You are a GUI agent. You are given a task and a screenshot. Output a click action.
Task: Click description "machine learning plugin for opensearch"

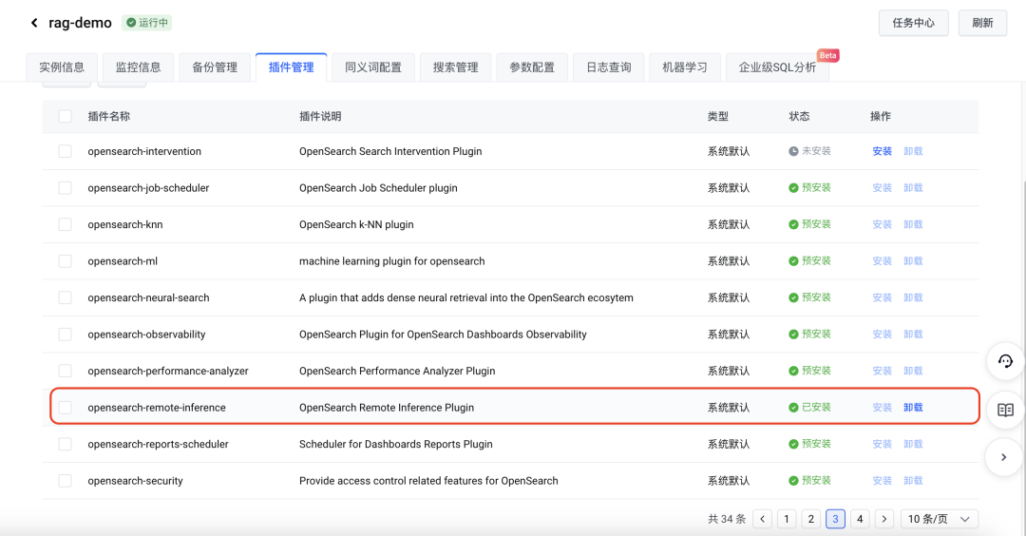pyautogui.click(x=392, y=261)
